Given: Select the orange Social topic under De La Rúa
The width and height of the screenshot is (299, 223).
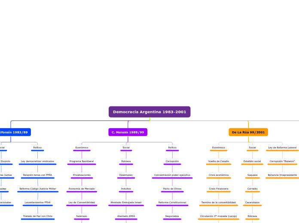Looking at the screenshot, I should pyautogui.click(x=252, y=148).
